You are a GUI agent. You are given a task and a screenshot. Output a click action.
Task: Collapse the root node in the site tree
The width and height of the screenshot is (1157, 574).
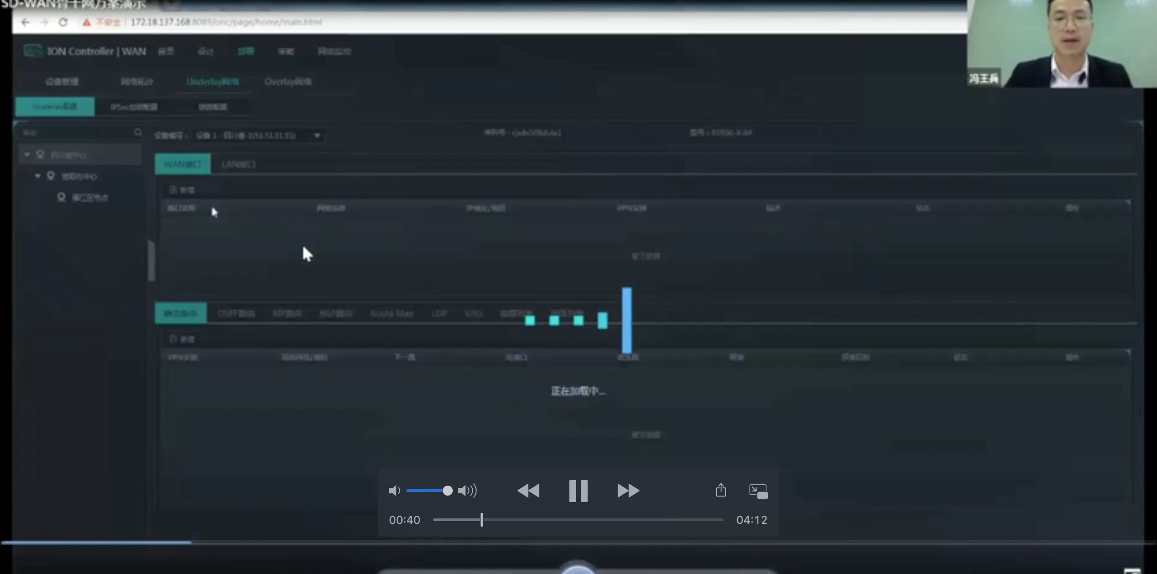26,154
